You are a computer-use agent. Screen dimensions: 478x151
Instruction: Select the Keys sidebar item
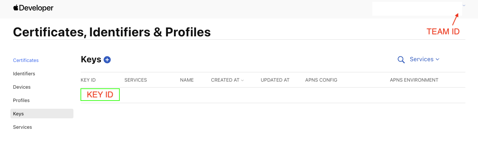tap(19, 114)
